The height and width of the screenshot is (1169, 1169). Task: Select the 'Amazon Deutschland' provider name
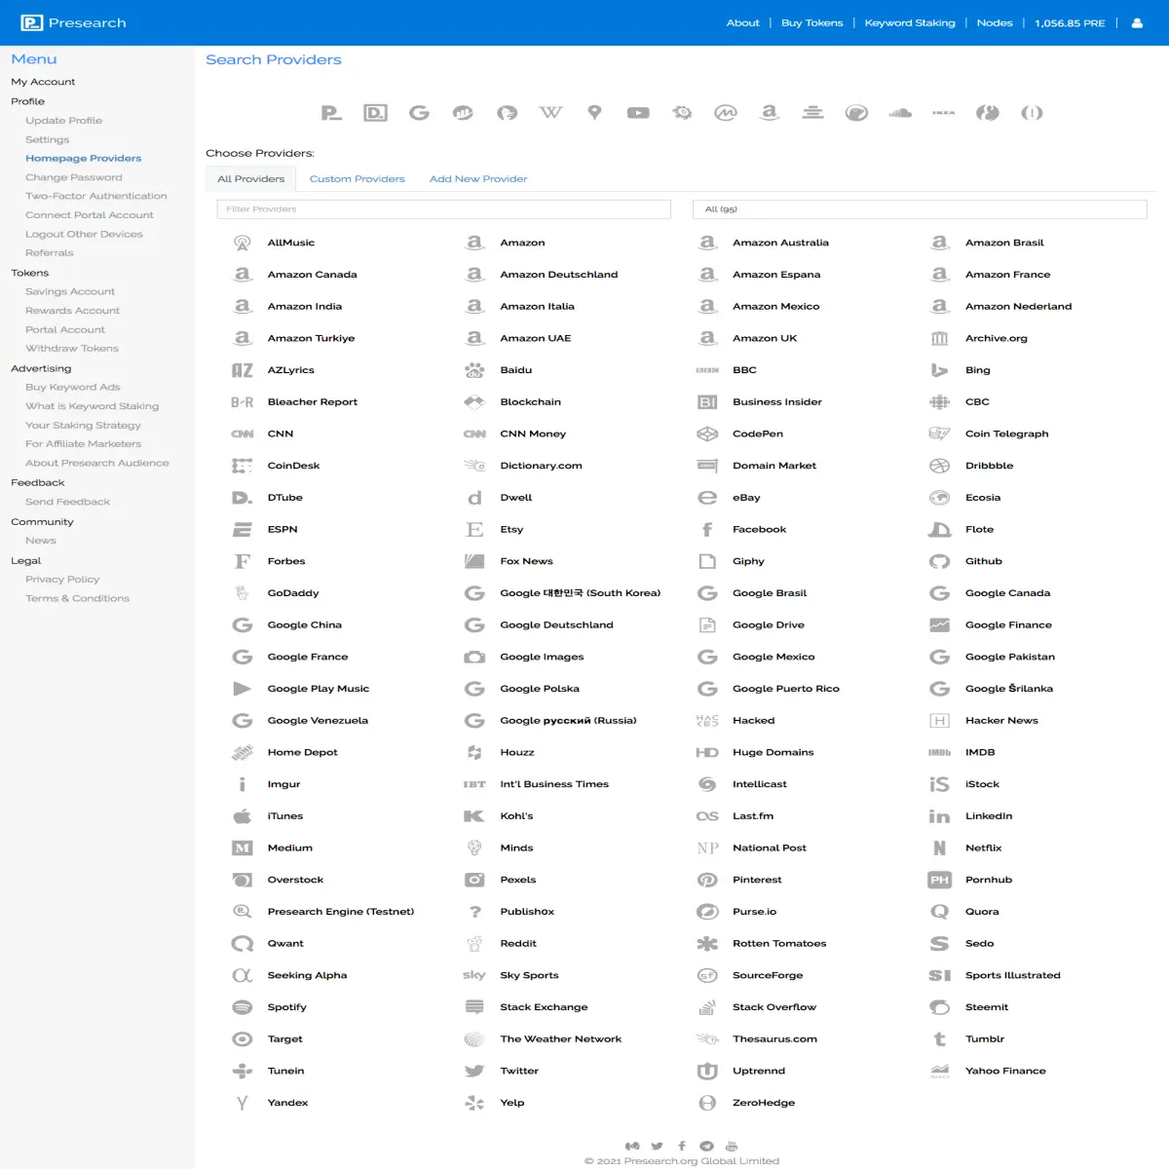pos(559,275)
